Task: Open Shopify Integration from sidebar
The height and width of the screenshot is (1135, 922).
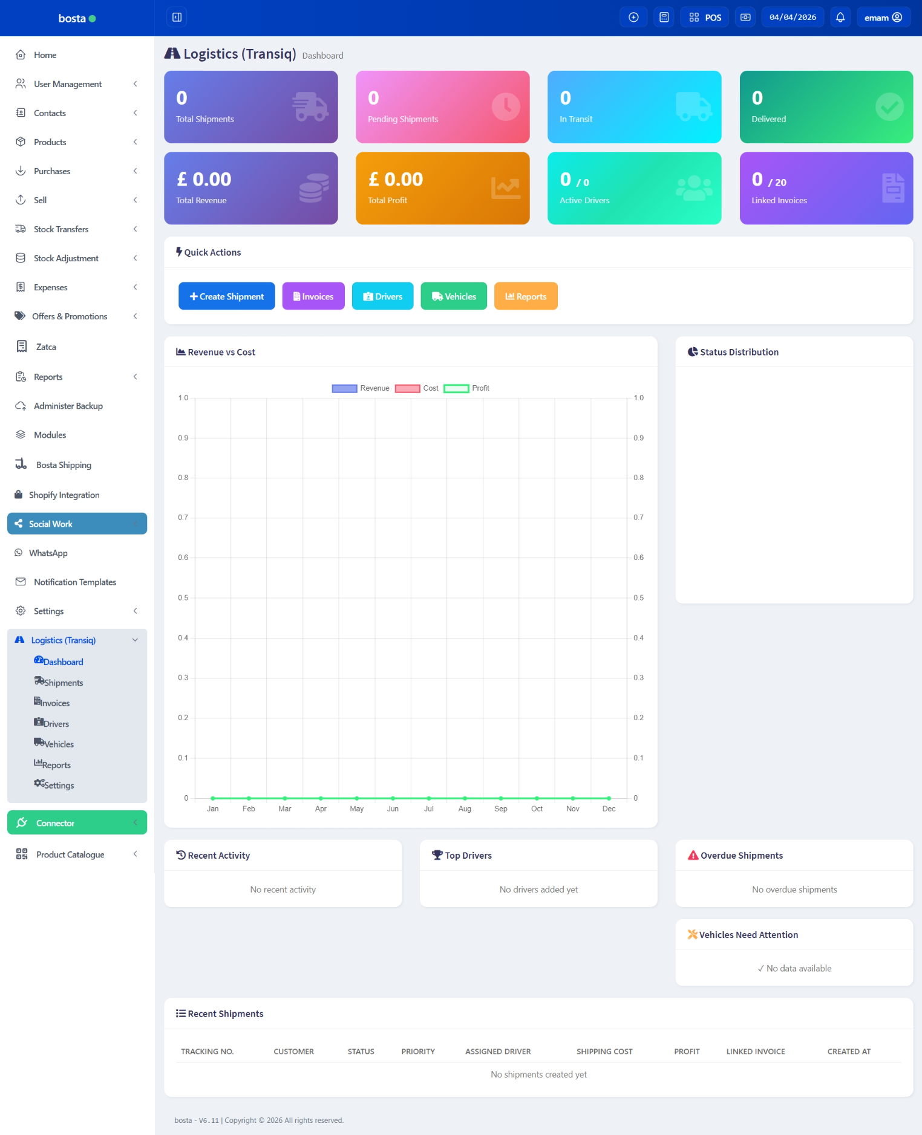Action: tap(64, 495)
